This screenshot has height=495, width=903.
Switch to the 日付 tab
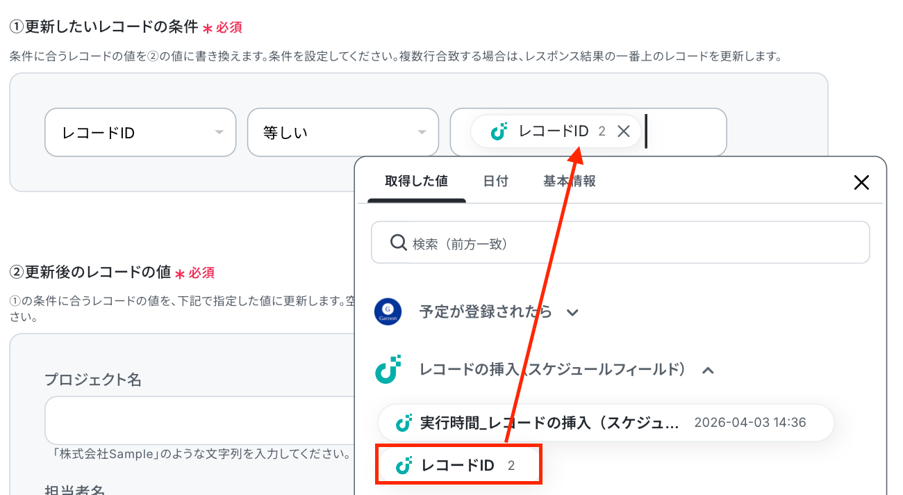(495, 181)
